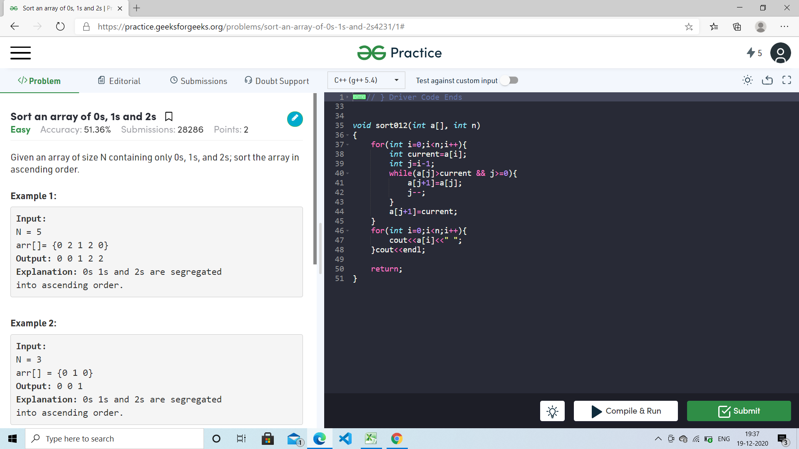799x449 pixels.
Task: Switch editor theme with the sun icon
Action: (x=747, y=80)
